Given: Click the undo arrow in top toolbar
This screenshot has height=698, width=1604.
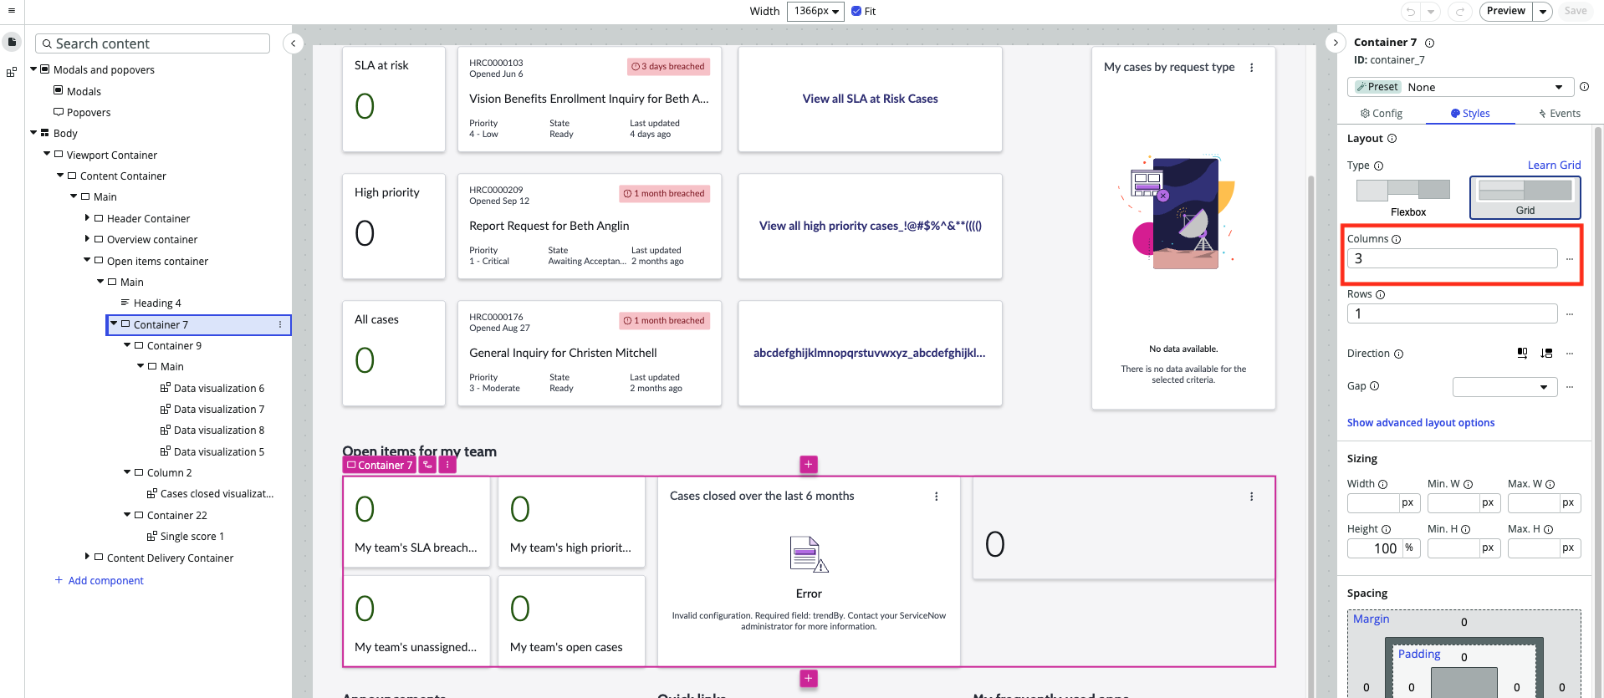Looking at the screenshot, I should point(1411,11).
